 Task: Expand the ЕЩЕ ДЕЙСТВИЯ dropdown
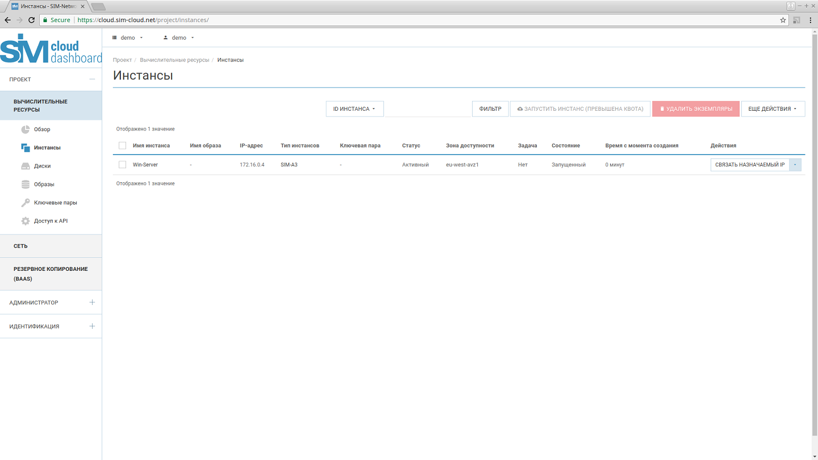click(773, 109)
